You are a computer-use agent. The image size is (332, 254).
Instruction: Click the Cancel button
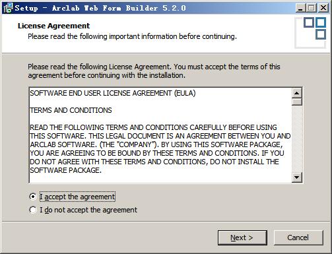298,238
